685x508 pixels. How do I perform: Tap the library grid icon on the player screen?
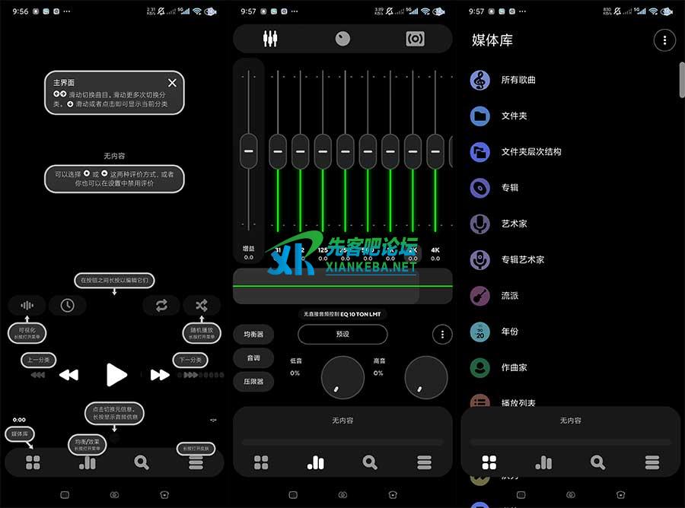click(33, 462)
